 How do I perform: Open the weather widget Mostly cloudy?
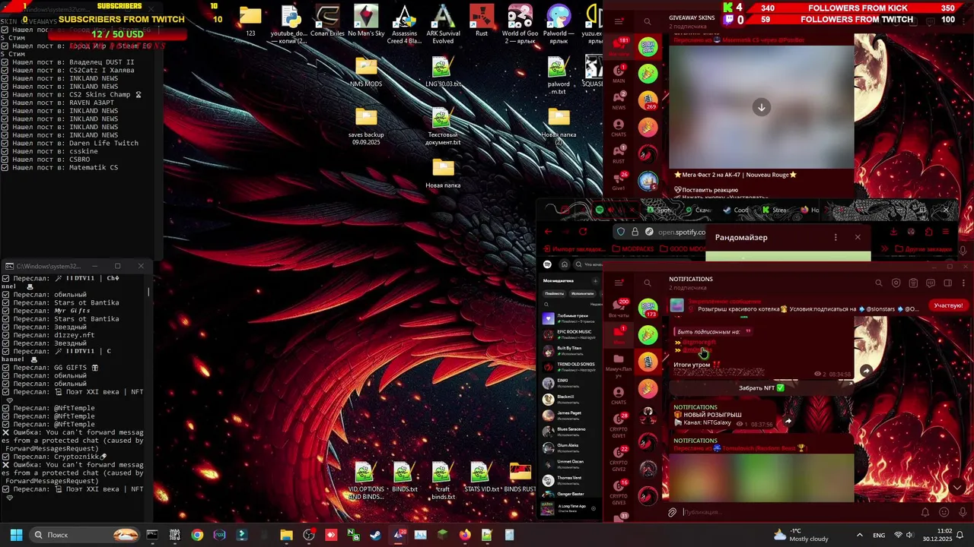pyautogui.click(x=801, y=535)
